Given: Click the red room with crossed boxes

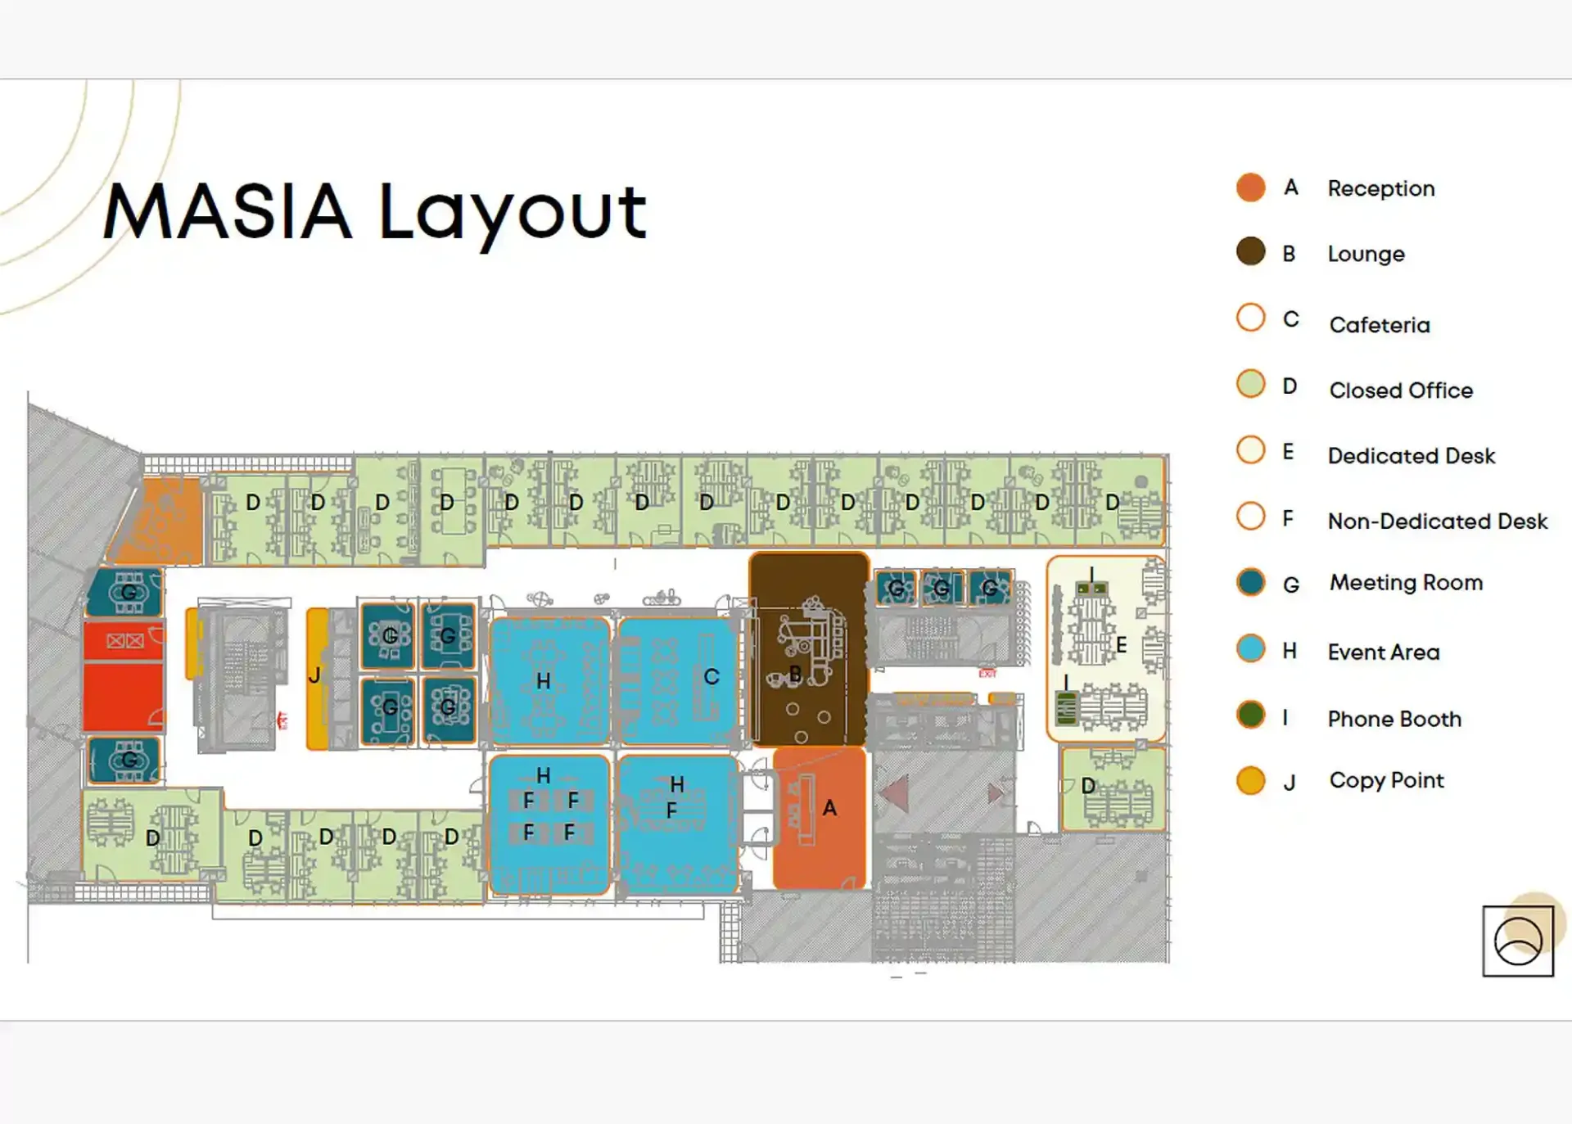Looking at the screenshot, I should 124,641.
